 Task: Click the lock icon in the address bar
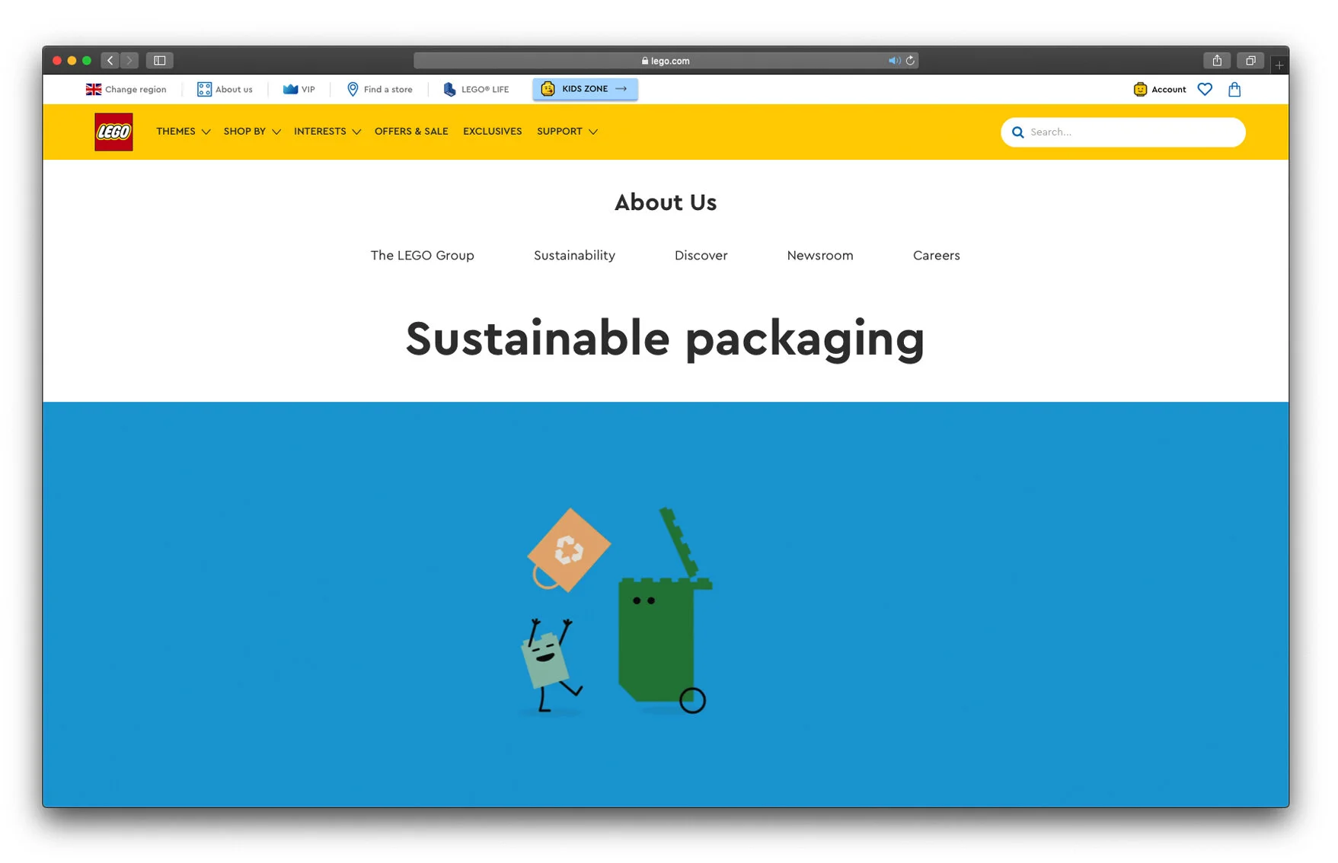[645, 61]
